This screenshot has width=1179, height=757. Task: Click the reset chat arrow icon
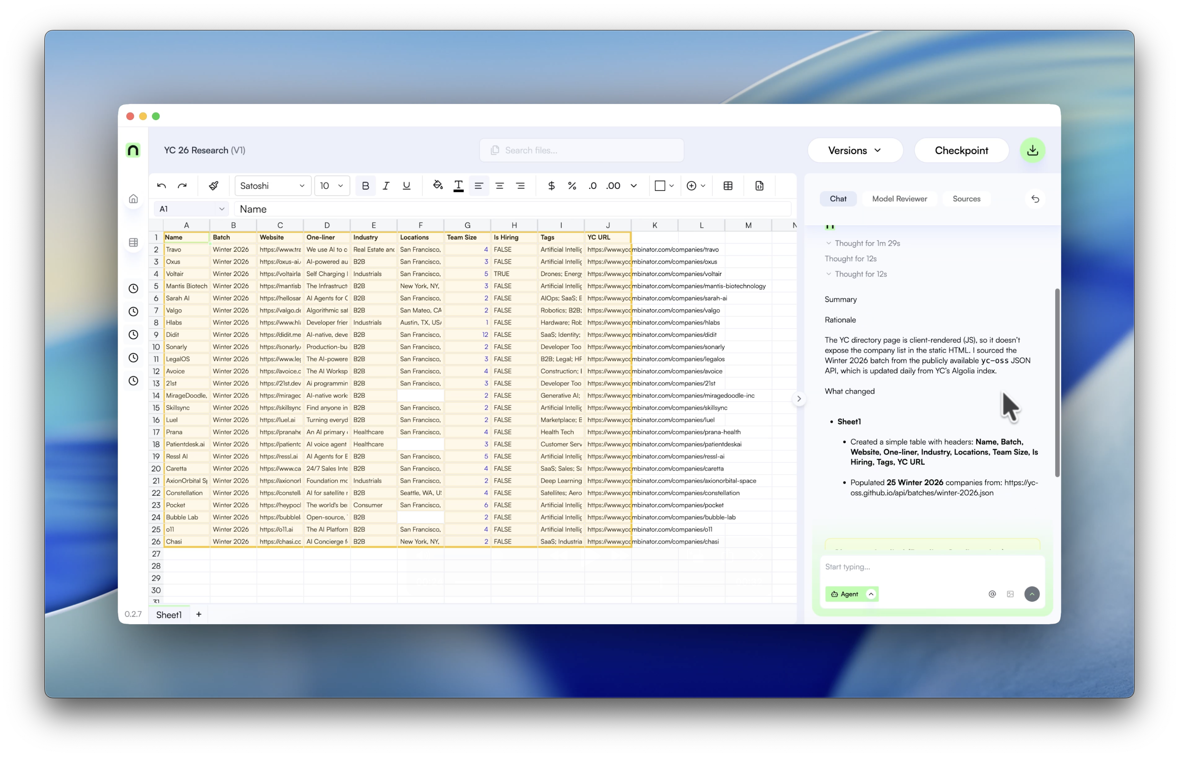coord(1035,199)
